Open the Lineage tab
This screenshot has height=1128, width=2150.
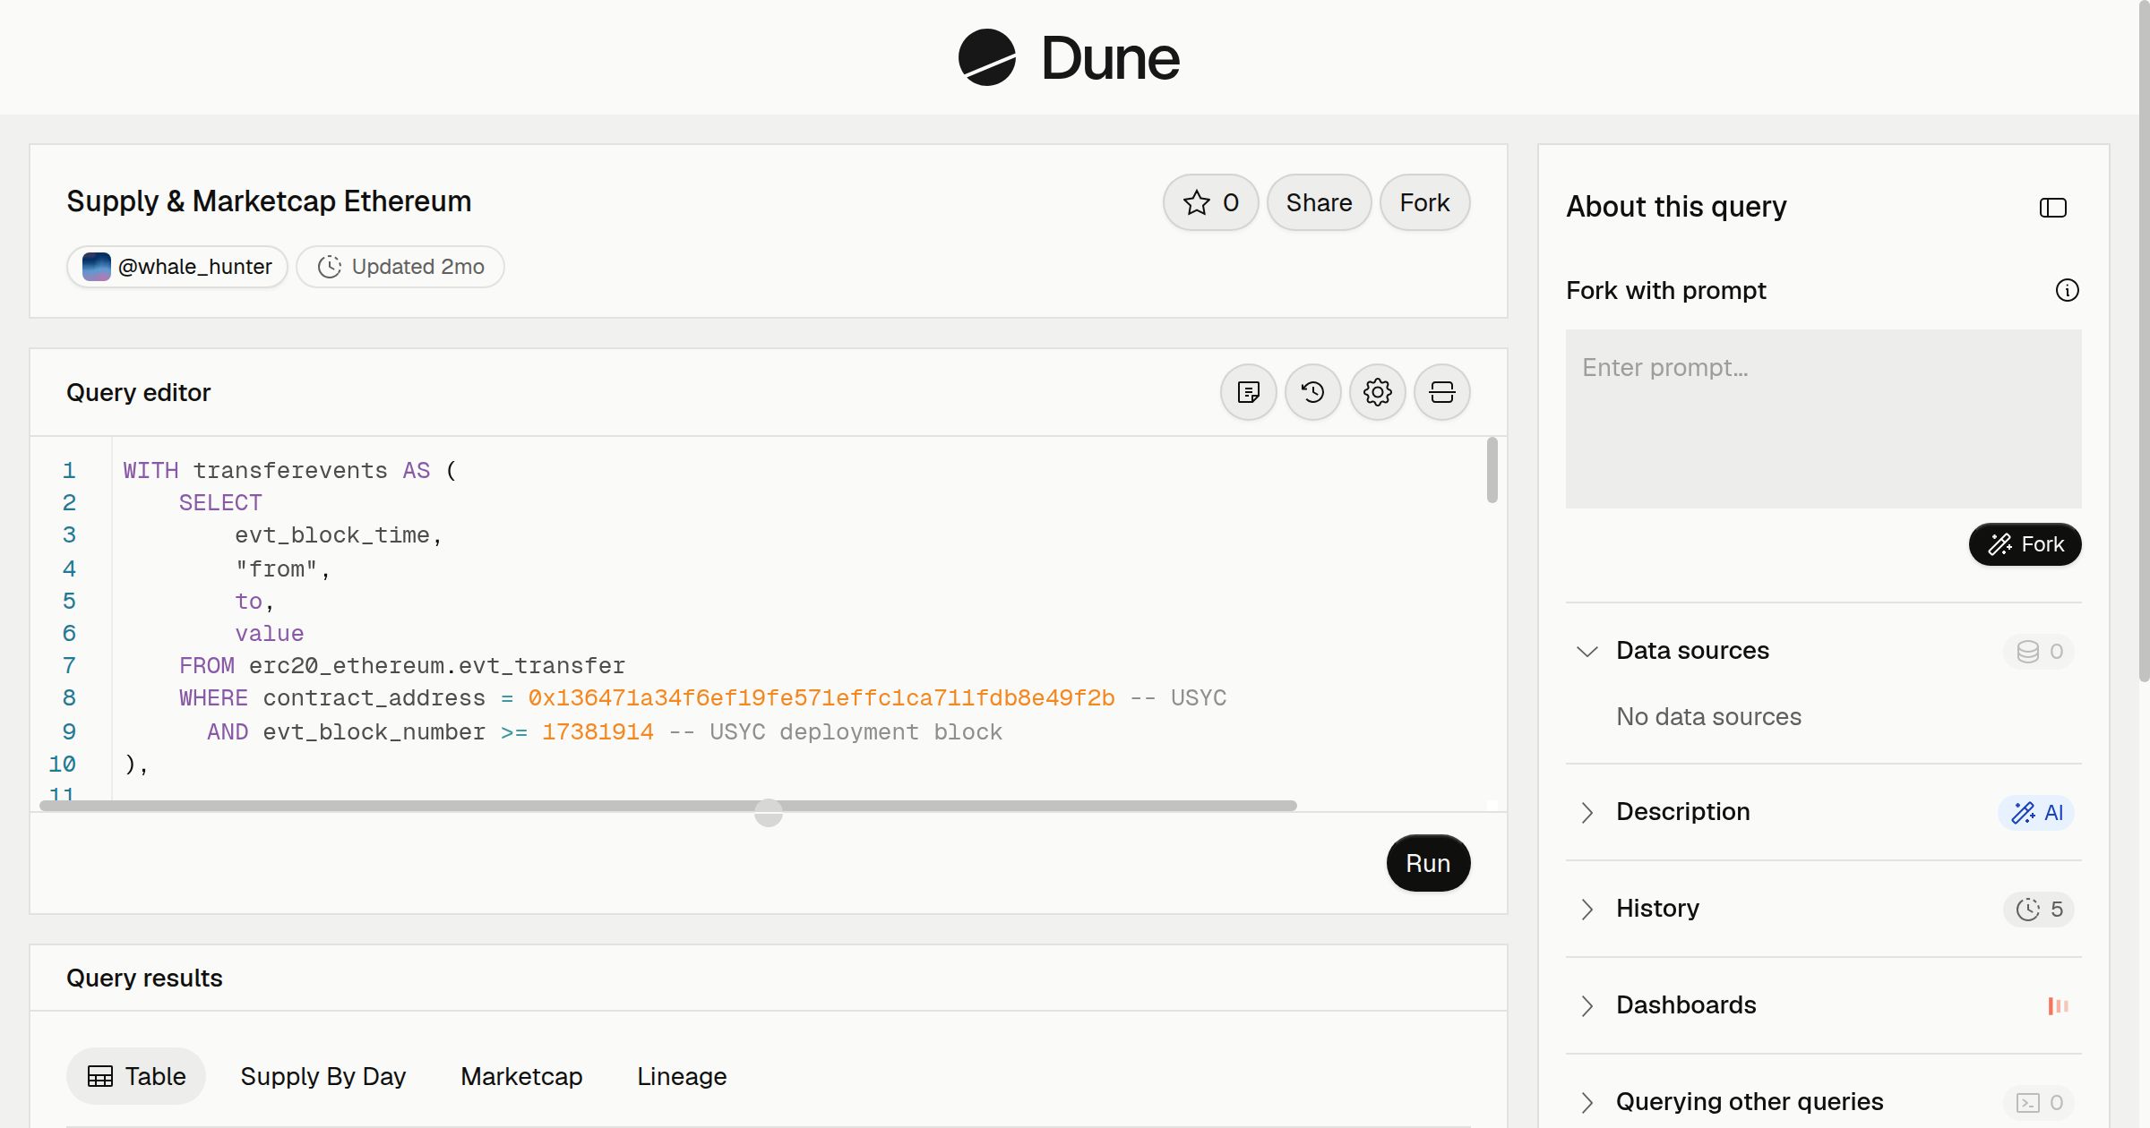682,1076
